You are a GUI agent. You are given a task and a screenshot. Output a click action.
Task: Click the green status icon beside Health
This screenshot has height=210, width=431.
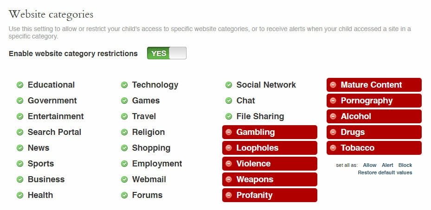click(x=20, y=195)
